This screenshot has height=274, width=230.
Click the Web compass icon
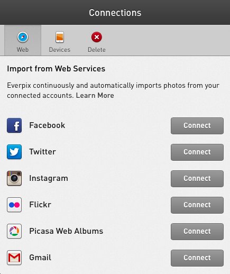click(x=23, y=37)
